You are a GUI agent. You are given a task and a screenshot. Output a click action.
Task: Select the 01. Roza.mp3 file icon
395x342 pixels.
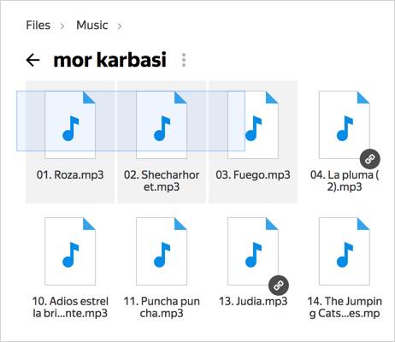70,125
